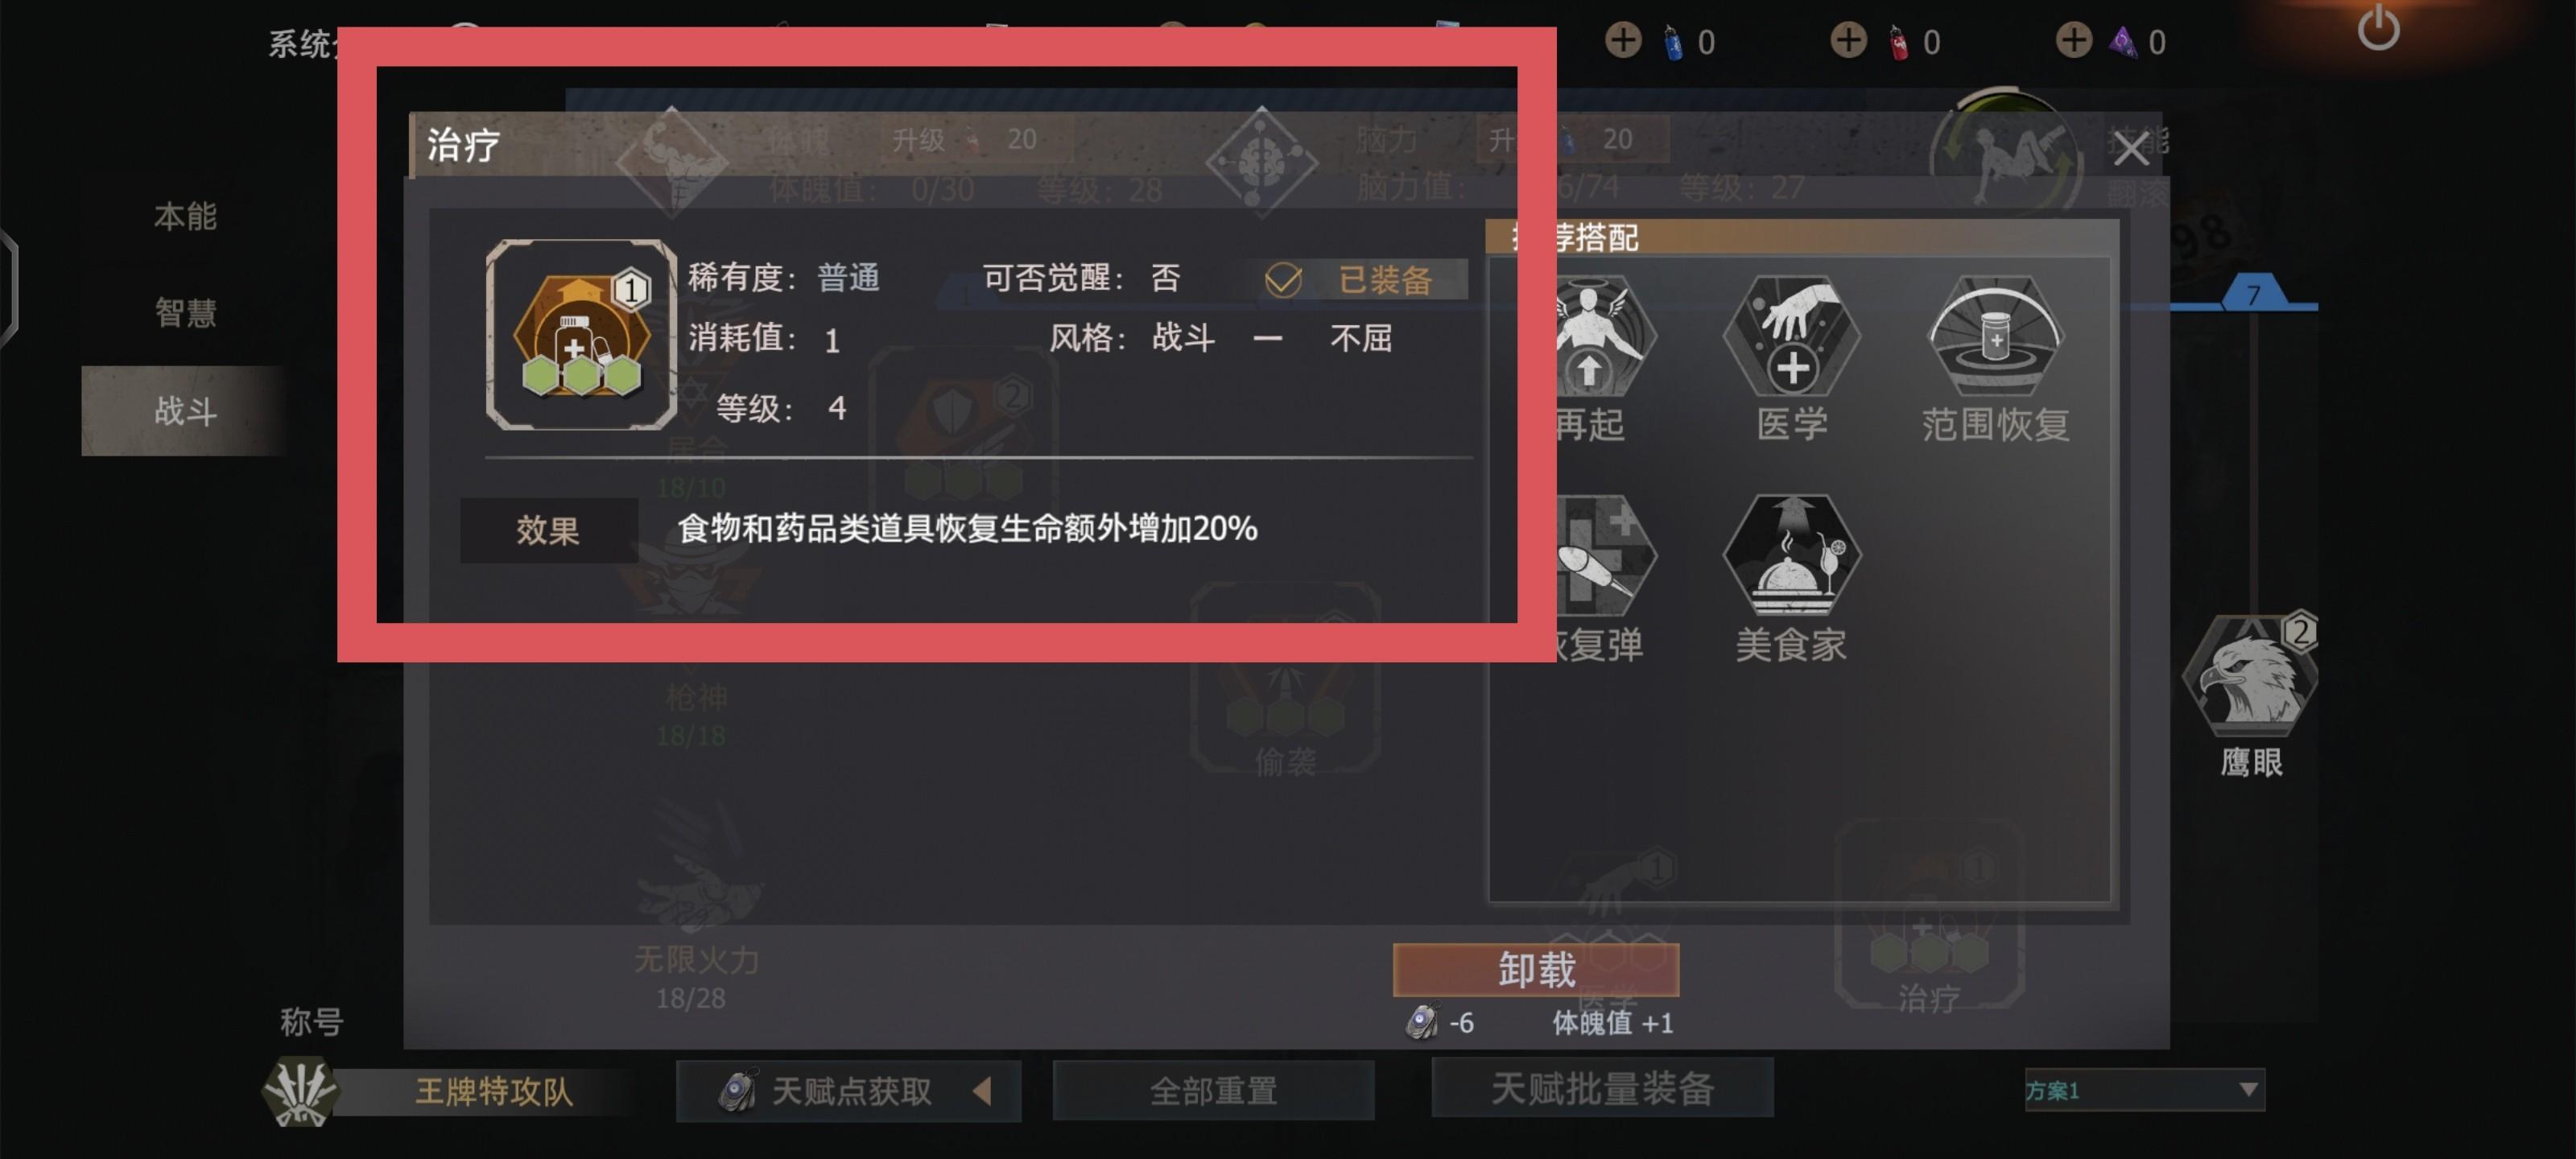2576x1159 pixels.
Task: Add red bottle currency with plus icon
Action: click(x=1848, y=41)
